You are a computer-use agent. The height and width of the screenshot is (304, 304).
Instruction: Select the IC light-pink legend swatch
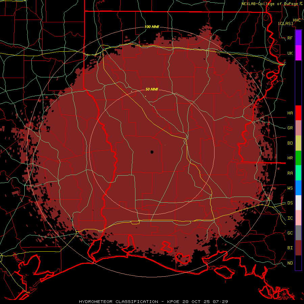[298, 218]
